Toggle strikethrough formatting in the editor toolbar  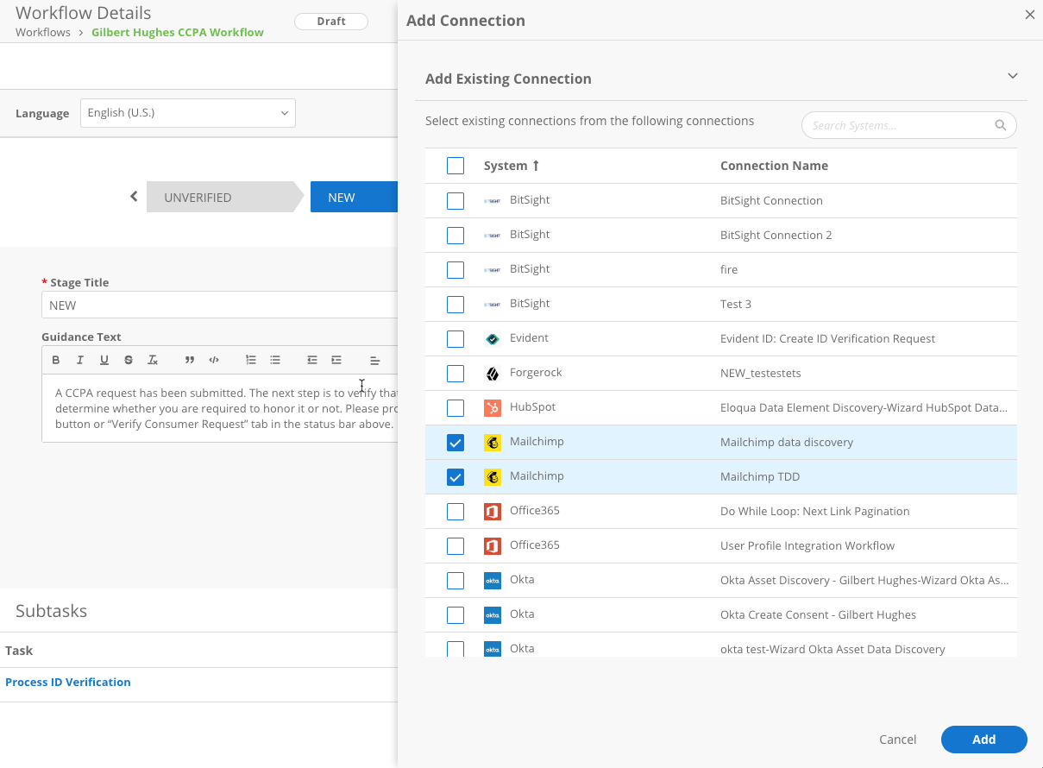(x=129, y=360)
